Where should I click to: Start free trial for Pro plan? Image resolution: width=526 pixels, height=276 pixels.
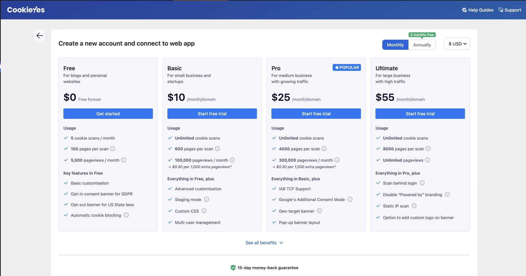[316, 114]
